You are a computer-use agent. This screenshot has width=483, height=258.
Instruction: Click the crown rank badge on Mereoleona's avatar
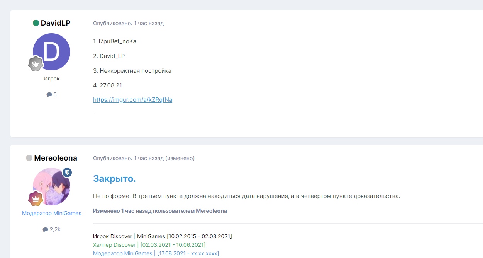[36, 198]
